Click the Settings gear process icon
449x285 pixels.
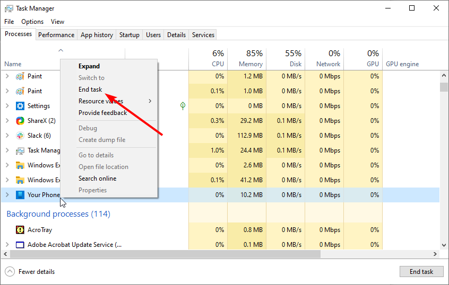pos(20,106)
